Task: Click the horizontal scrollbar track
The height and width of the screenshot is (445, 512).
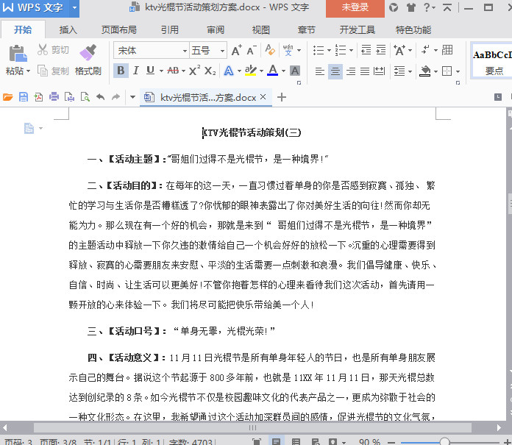Action: 252,427
